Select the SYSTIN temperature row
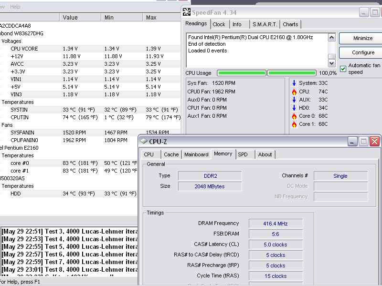382x286 pixels. [90, 110]
